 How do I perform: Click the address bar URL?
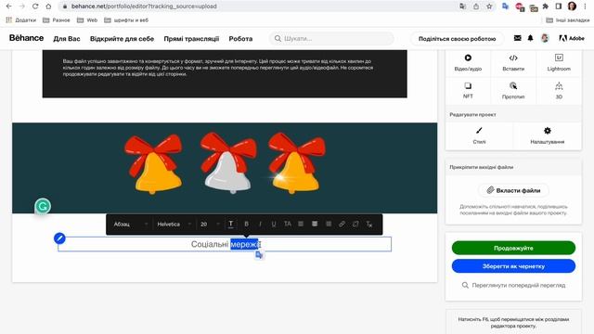pyautogui.click(x=144, y=6)
